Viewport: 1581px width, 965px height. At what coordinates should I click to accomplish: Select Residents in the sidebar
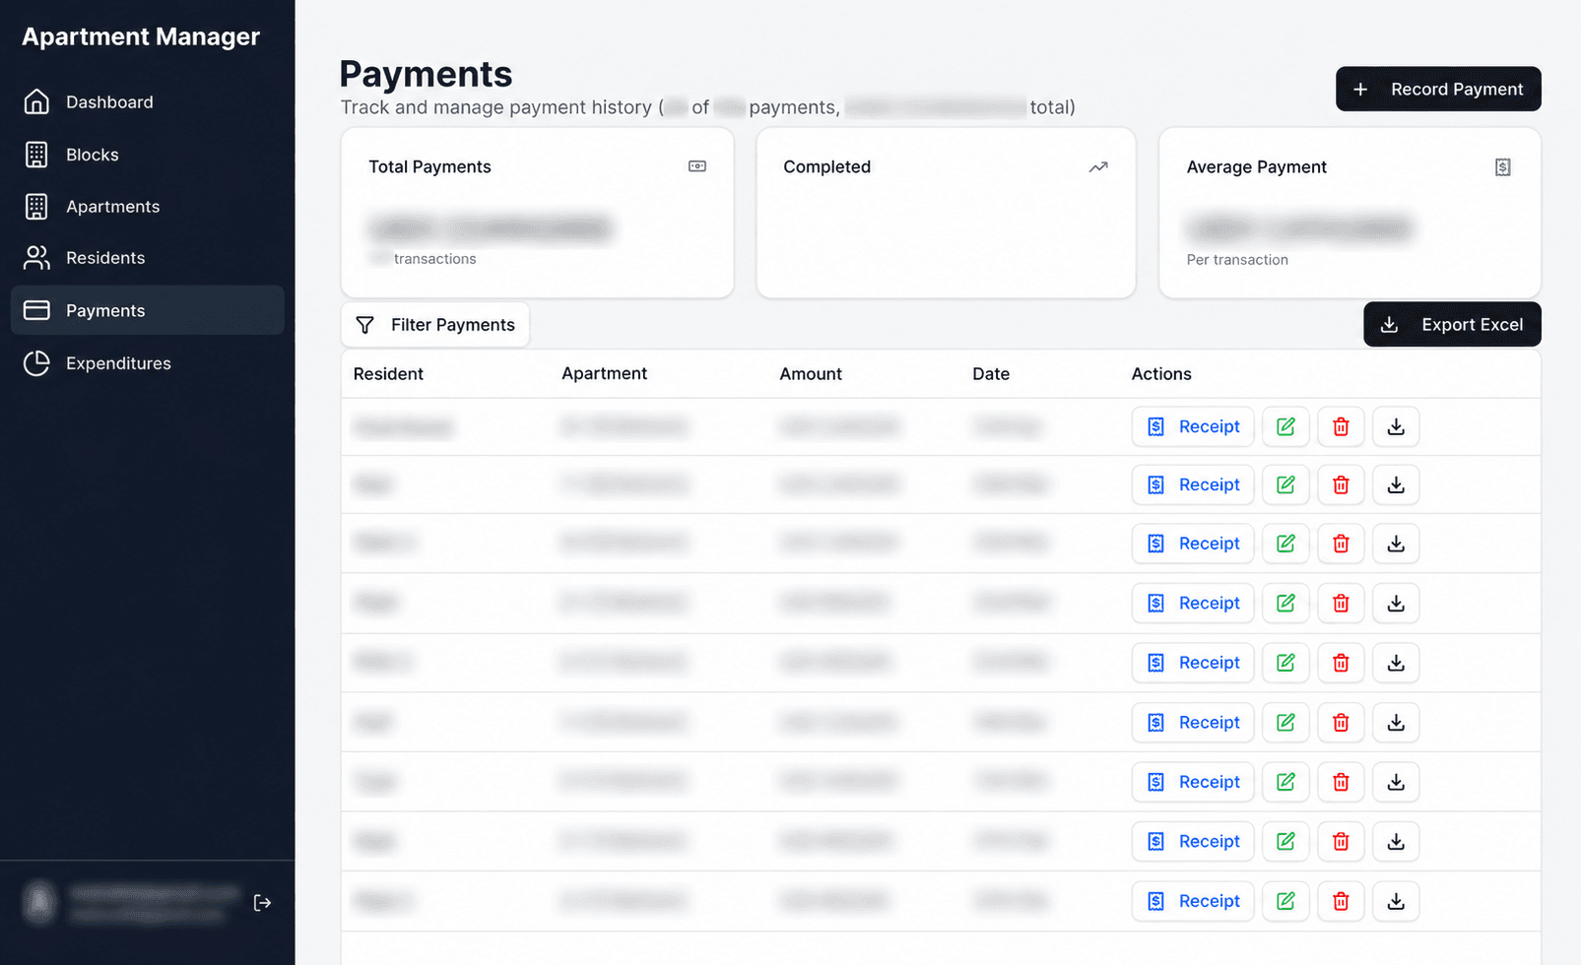click(x=148, y=258)
